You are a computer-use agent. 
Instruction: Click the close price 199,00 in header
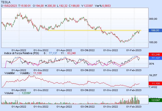click(75, 6)
